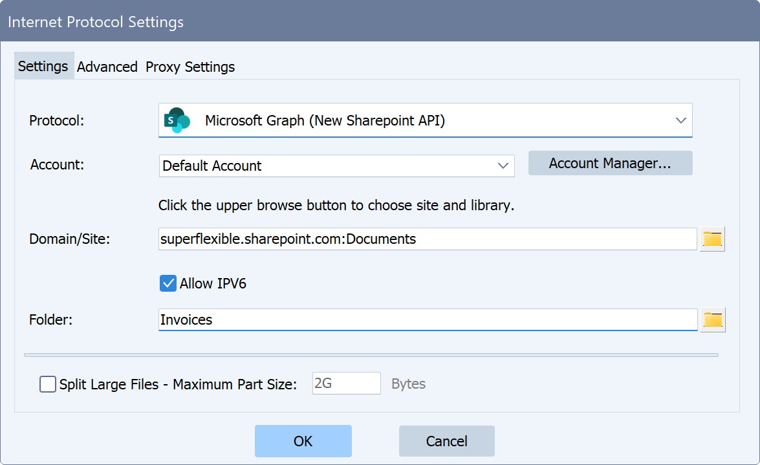The image size is (760, 465).
Task: Click the SharePoint protocol icon
Action: 177,120
